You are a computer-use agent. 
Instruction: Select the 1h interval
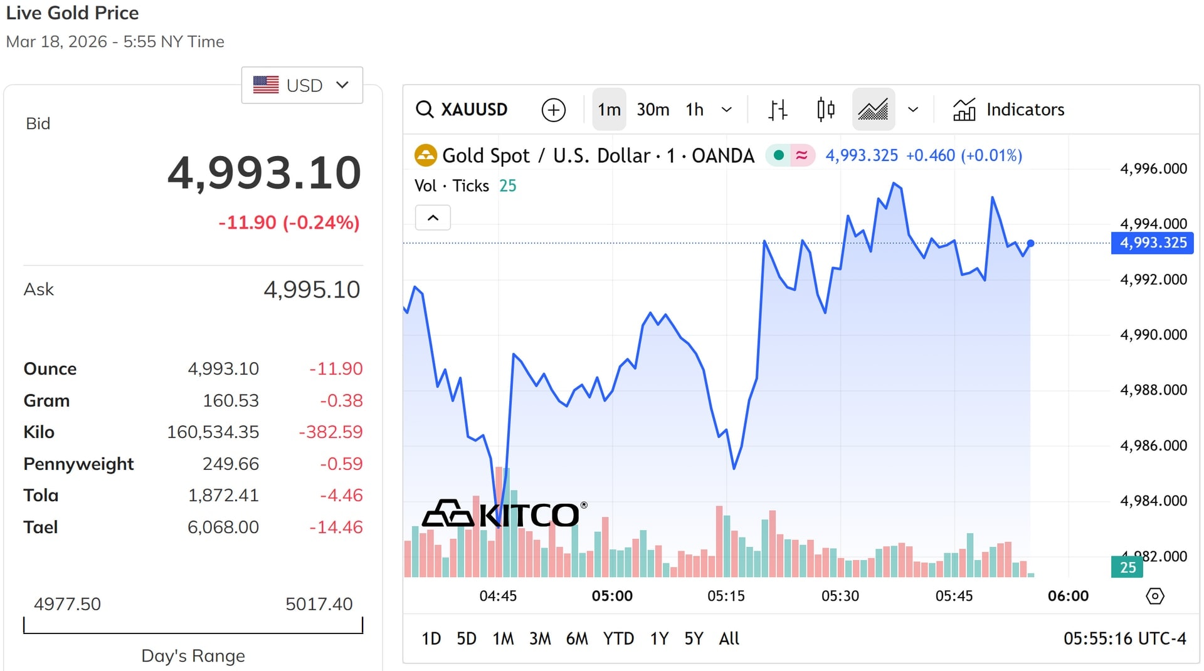coord(694,110)
